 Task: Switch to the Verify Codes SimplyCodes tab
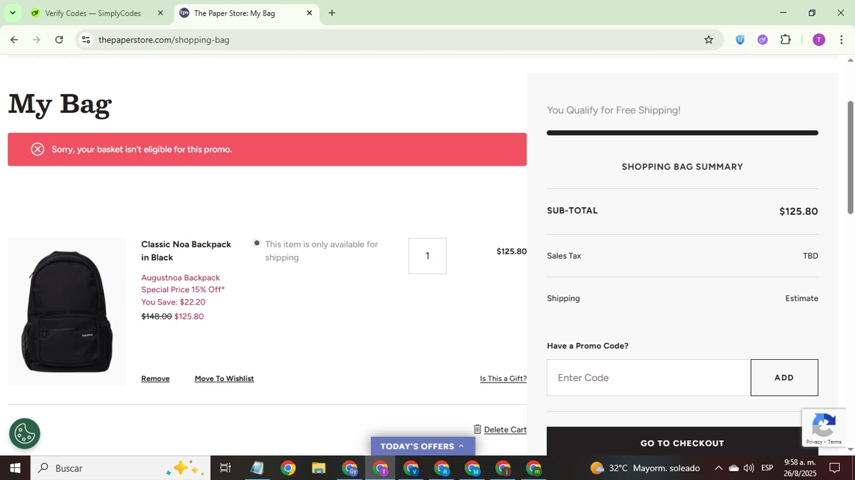[94, 13]
